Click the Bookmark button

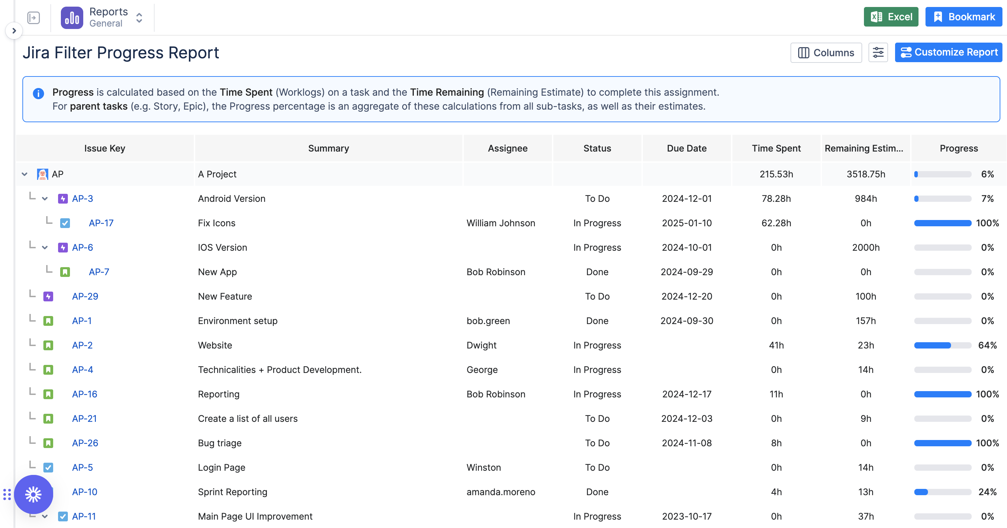(964, 17)
